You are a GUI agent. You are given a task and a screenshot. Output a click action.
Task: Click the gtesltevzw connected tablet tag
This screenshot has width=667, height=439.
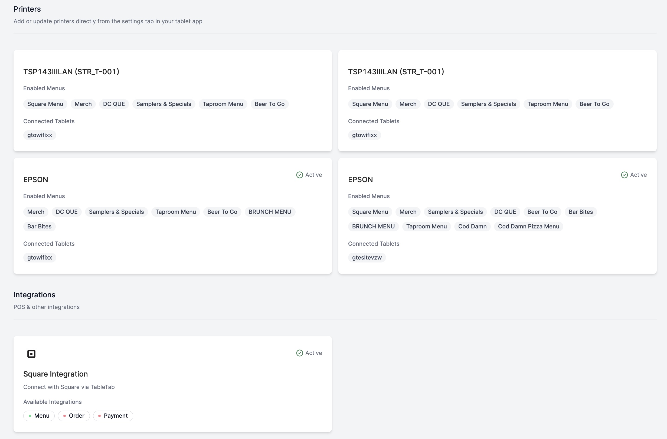click(367, 257)
